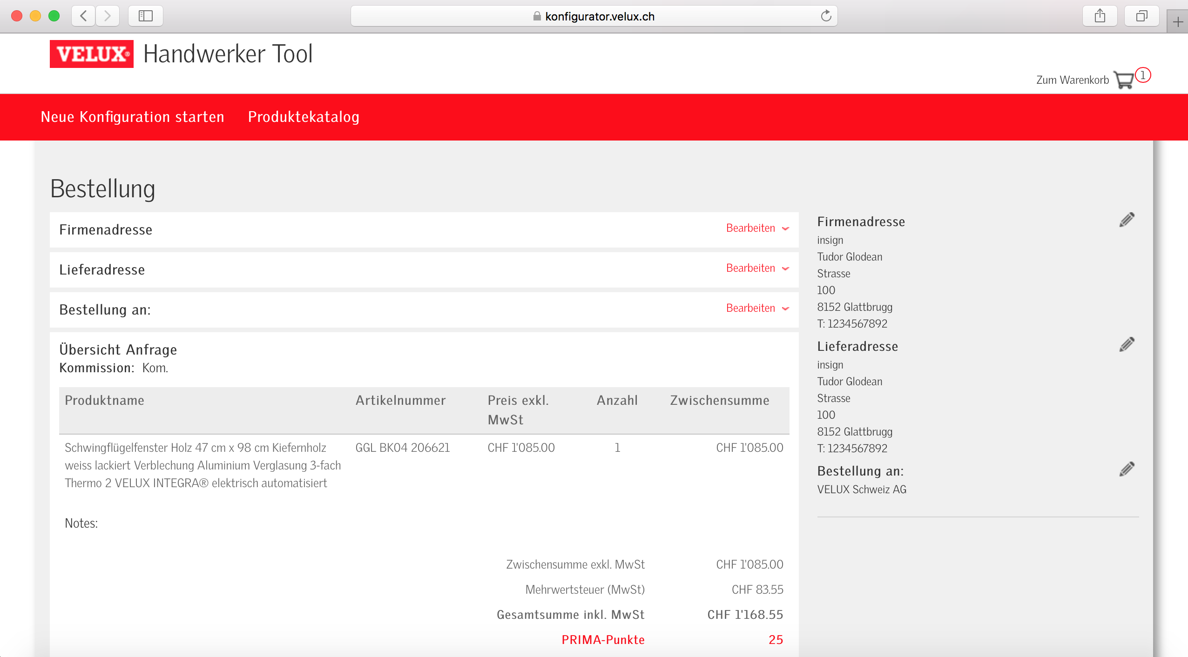Click the Produktname column header

[104, 400]
